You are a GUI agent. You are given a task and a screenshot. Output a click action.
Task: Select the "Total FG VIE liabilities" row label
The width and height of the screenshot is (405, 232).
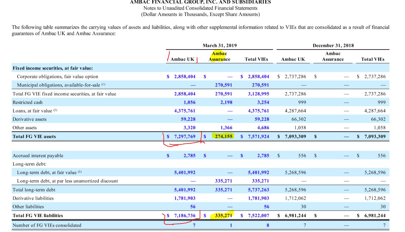point(38,215)
